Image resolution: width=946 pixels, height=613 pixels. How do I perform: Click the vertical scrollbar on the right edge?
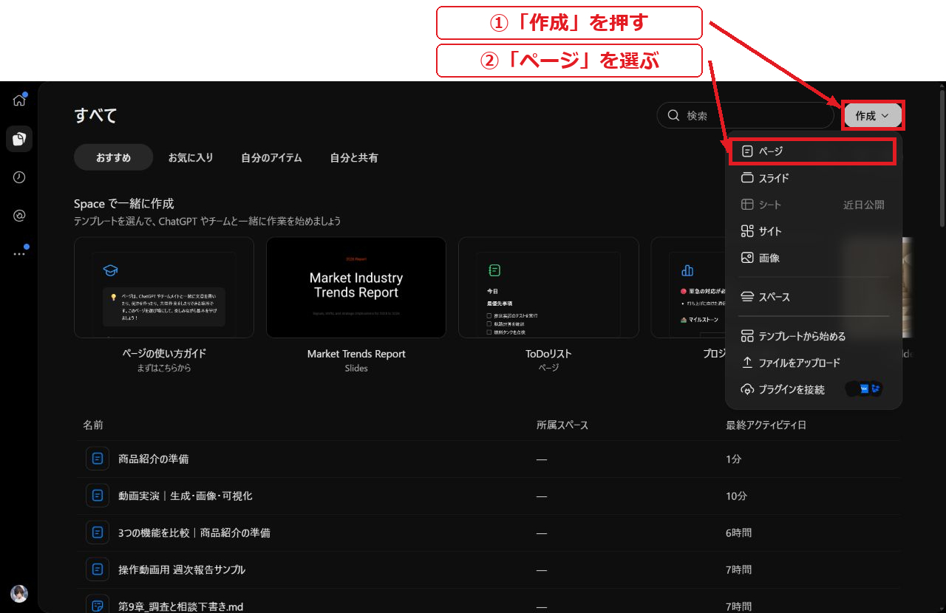pos(942,157)
